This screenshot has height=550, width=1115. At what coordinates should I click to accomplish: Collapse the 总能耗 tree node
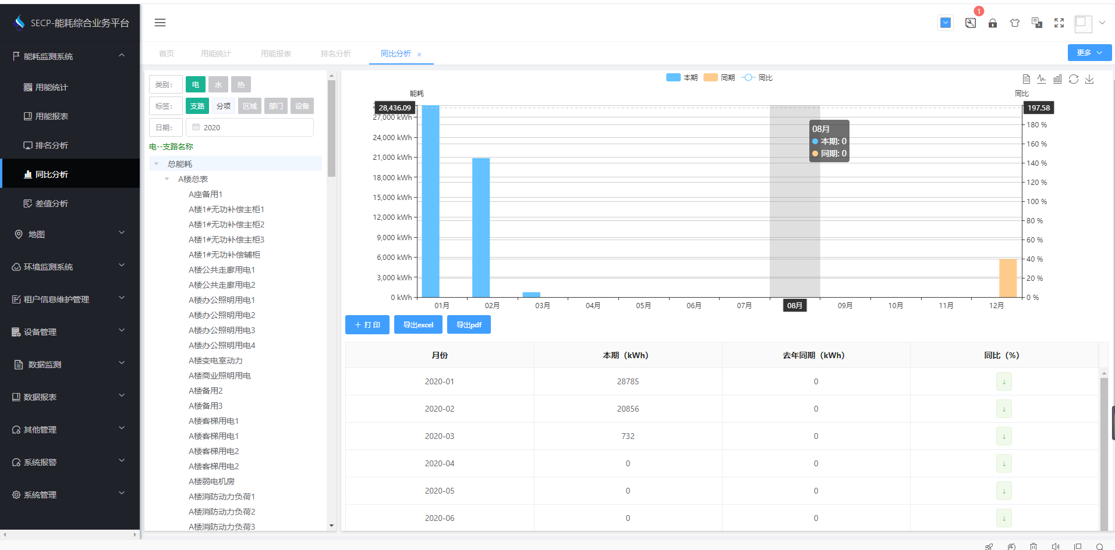click(x=156, y=164)
